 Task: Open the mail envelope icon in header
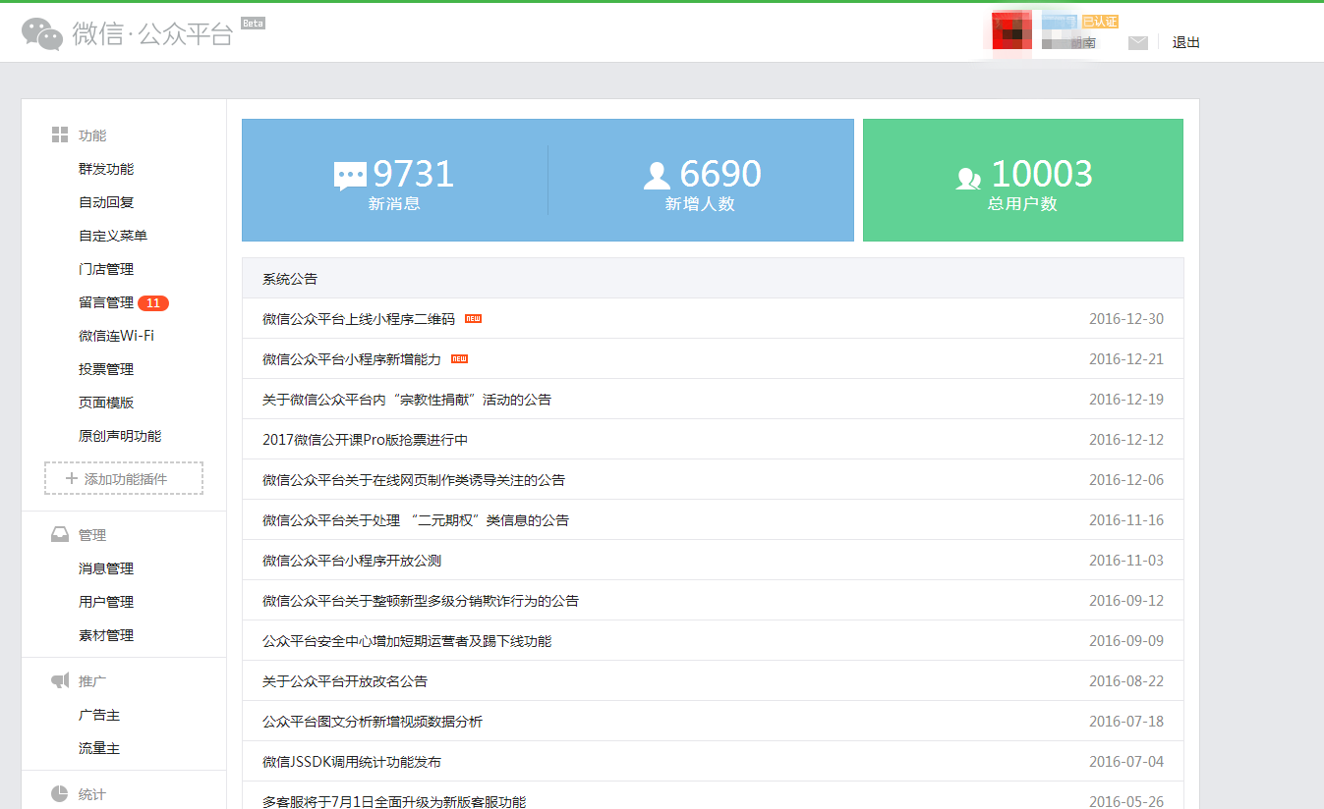pos(1138,43)
